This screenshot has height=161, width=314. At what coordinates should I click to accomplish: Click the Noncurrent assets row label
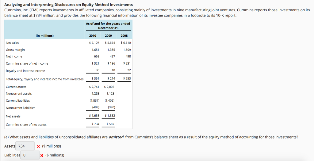19,94
